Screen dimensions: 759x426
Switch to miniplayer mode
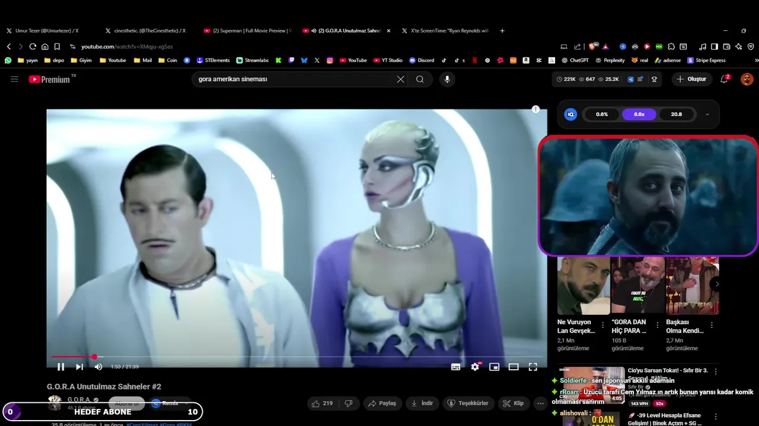(494, 367)
